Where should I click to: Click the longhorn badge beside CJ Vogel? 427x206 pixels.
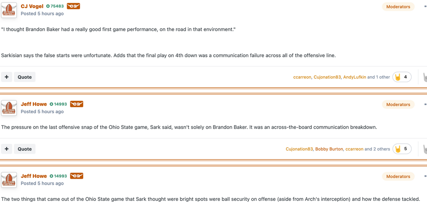73,6
